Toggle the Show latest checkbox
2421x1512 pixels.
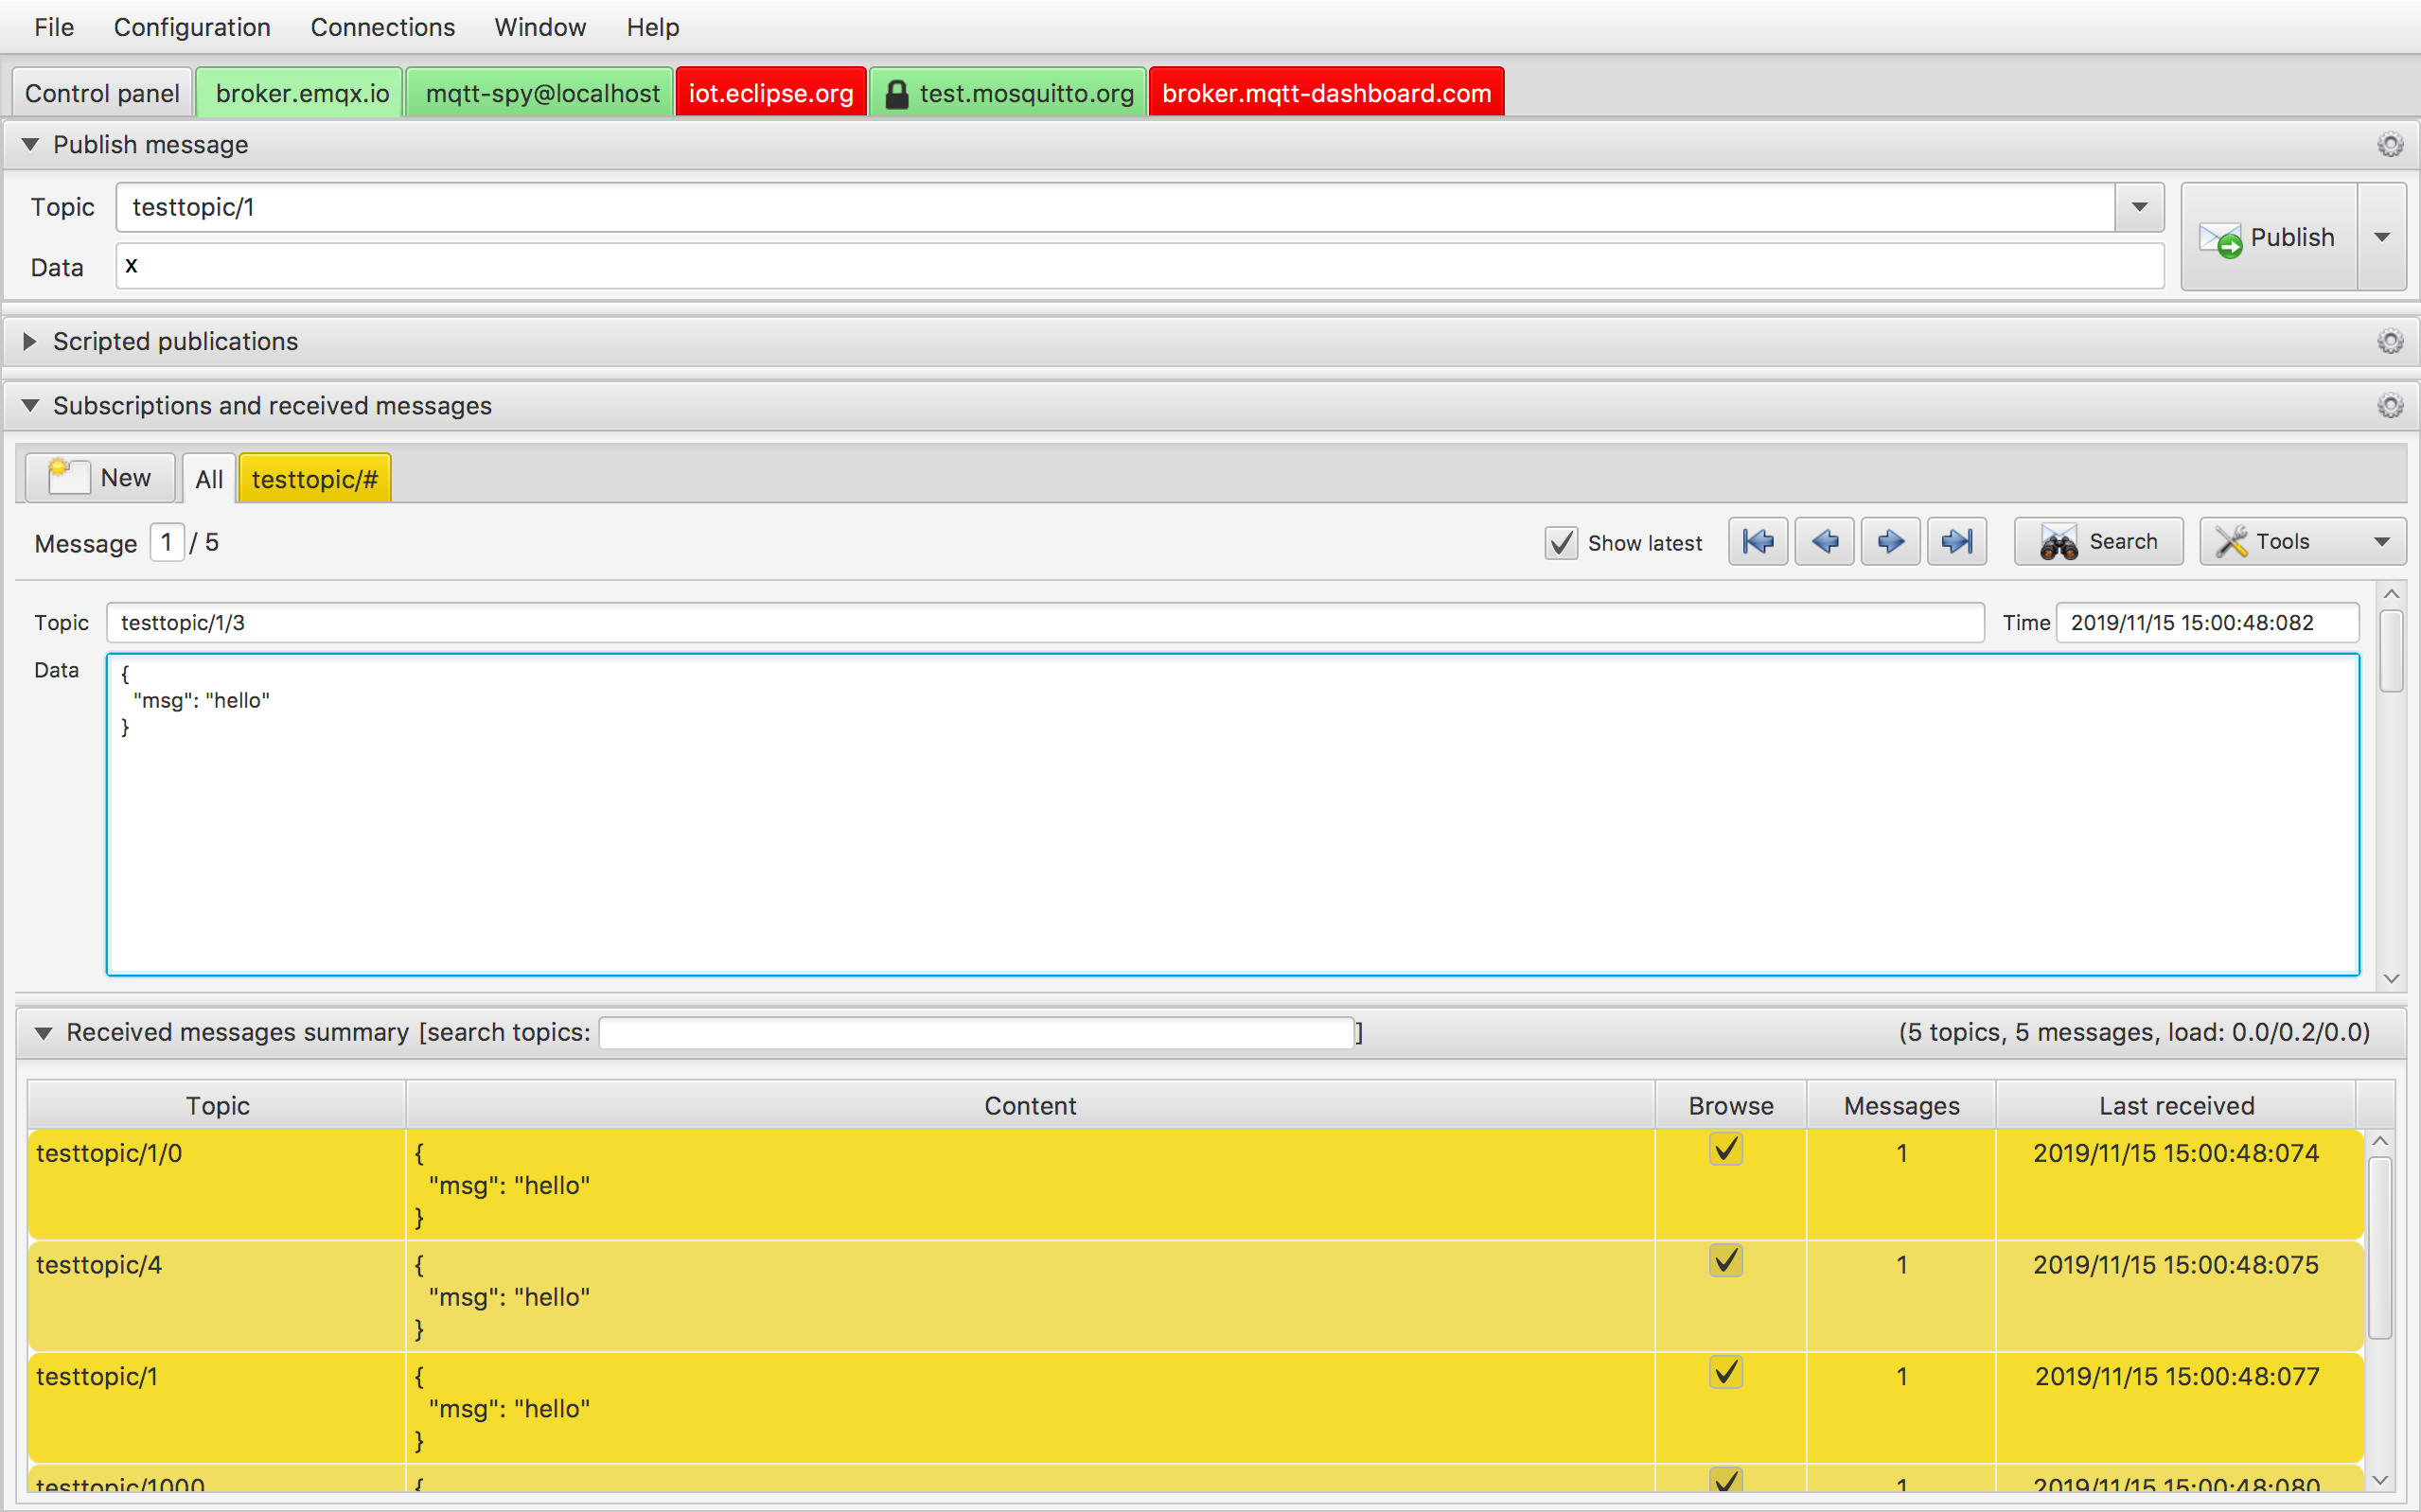point(1559,542)
